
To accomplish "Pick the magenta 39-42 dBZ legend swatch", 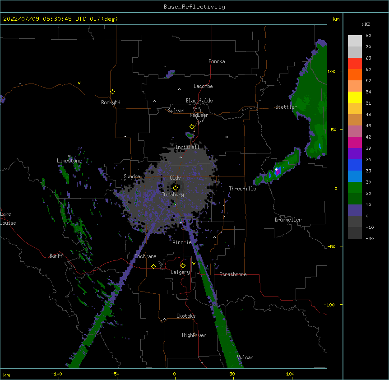I will click(355, 142).
